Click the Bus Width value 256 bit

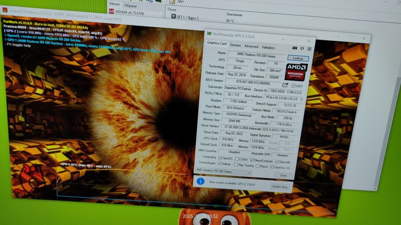[288, 118]
